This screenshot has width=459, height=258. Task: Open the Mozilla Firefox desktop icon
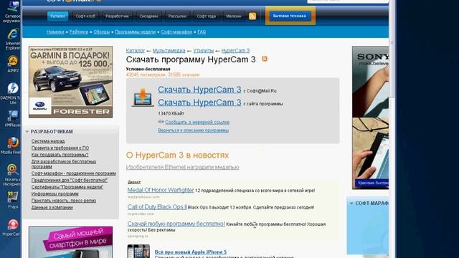(x=11, y=145)
